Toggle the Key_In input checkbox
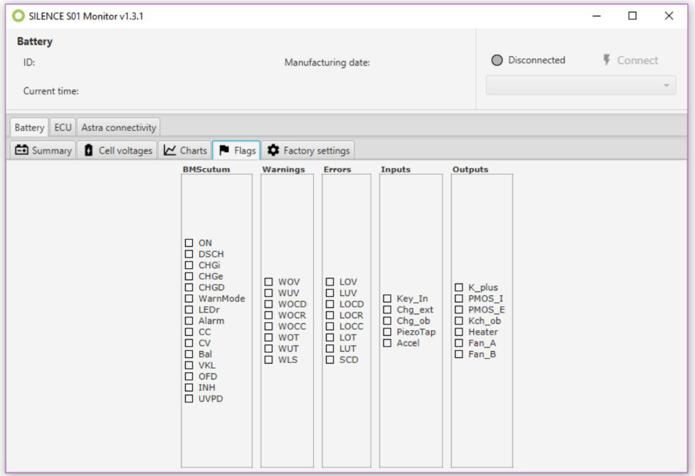 click(x=387, y=299)
